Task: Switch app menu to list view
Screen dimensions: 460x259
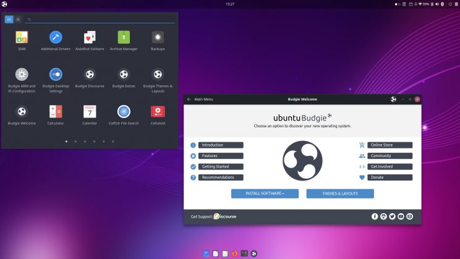Action: (18, 19)
